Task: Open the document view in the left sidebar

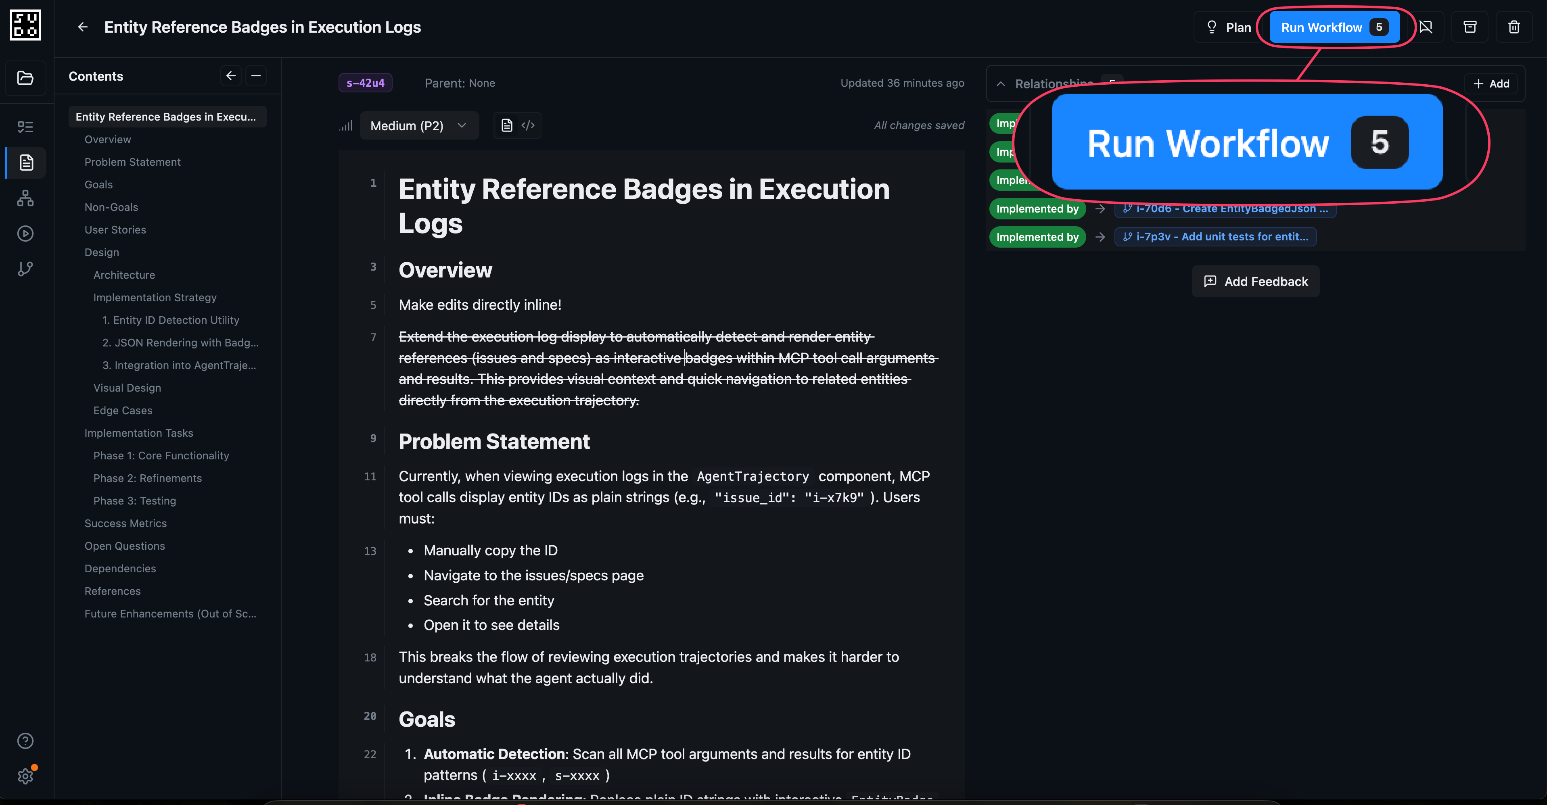Action: pos(25,162)
